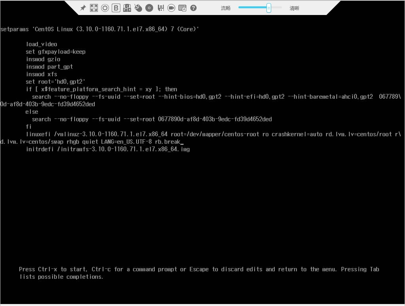The width and height of the screenshot is (405, 306).
Task: Click the 'set gfxpayload=keep' line
Action: click(x=56, y=52)
